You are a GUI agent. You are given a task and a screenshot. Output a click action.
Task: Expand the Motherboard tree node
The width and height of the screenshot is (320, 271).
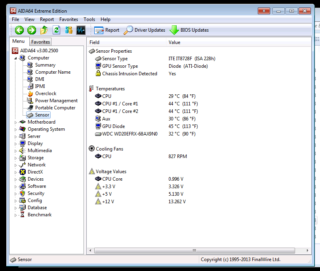(x=16, y=122)
